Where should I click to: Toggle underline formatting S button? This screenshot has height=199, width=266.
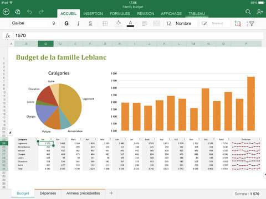(x=90, y=24)
